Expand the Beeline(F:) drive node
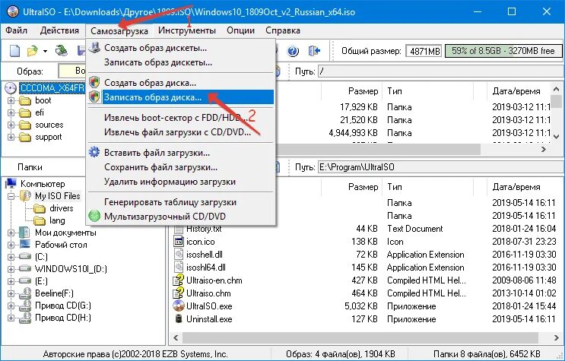 11,293
